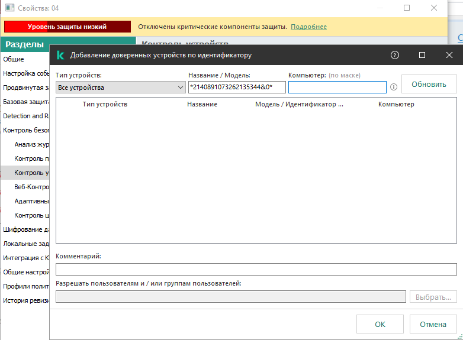Sort by Название column header
Screen dimensions: 463x340
(x=202, y=104)
